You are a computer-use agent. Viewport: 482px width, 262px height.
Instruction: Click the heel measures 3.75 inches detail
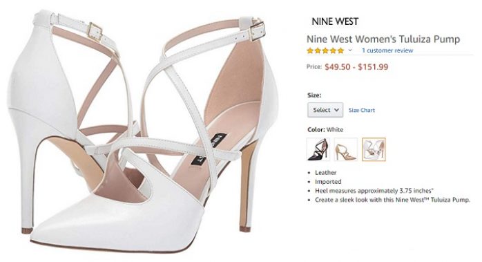point(374,191)
